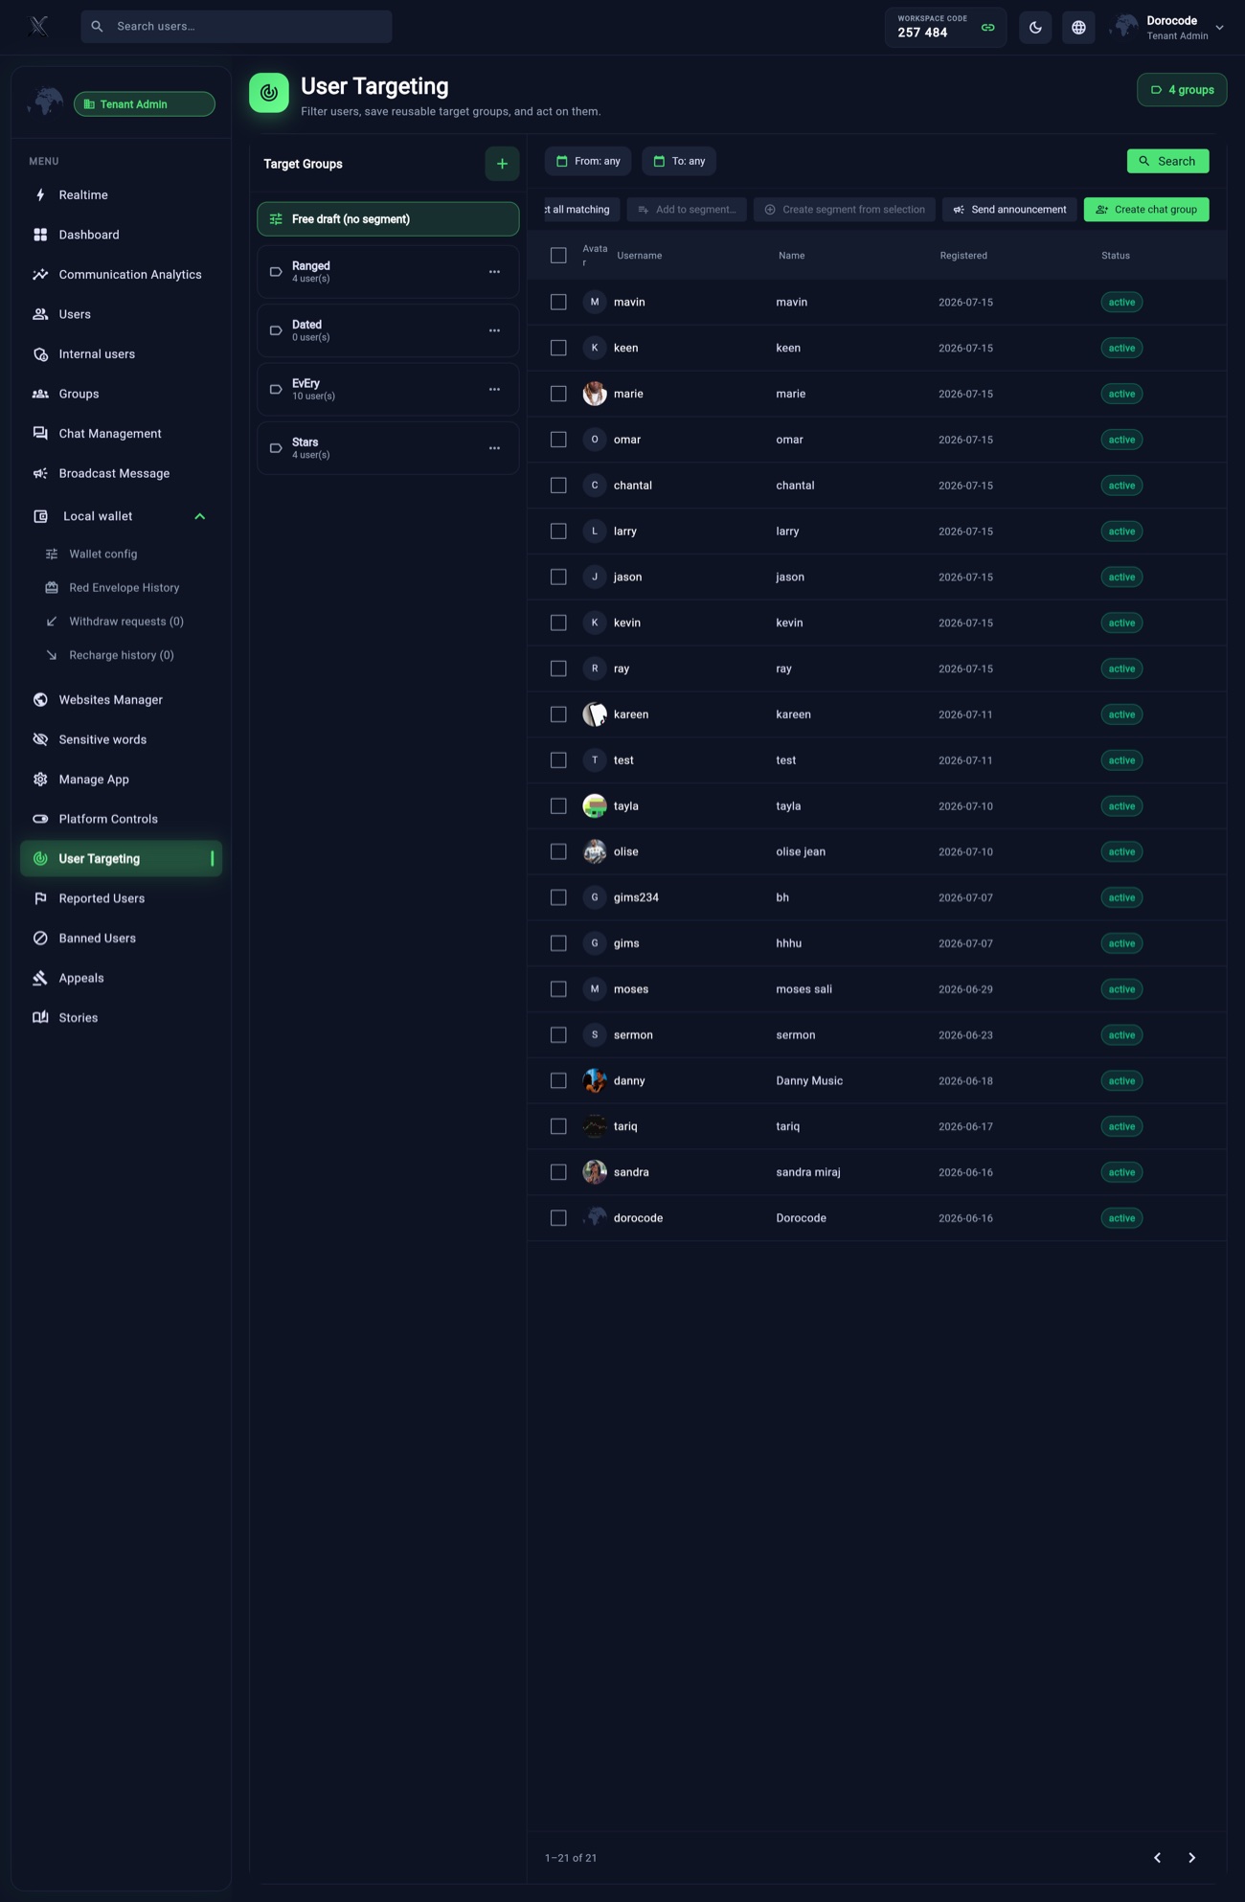Viewport: 1245px width, 1902px height.
Task: Open the Stories page
Action: pos(121,1018)
